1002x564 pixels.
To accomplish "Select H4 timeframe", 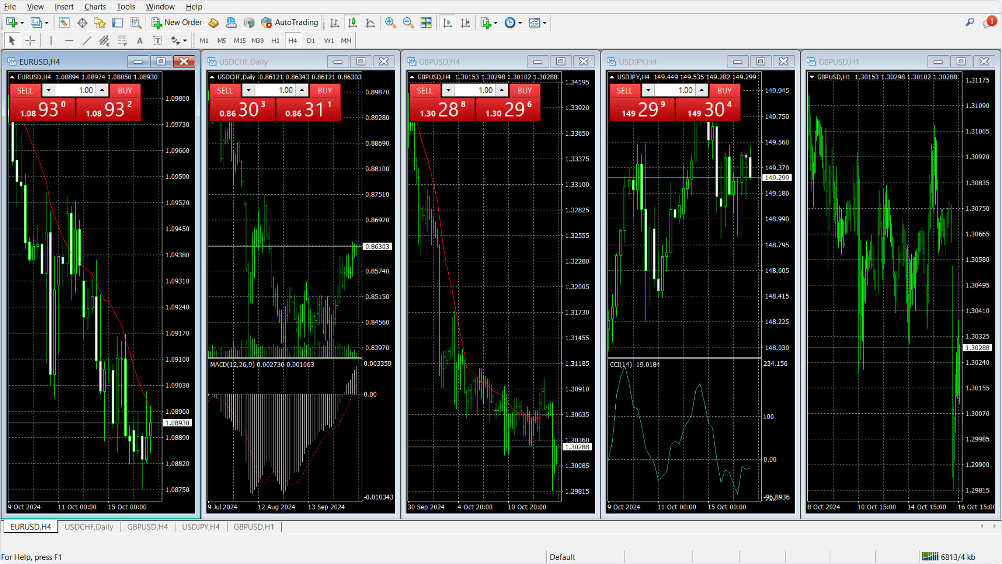I will [293, 40].
